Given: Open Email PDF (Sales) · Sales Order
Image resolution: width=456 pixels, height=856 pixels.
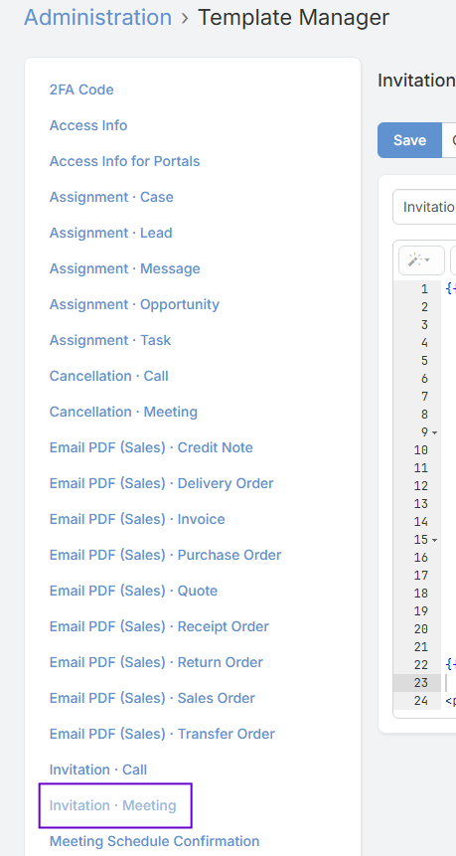Looking at the screenshot, I should tap(152, 698).
